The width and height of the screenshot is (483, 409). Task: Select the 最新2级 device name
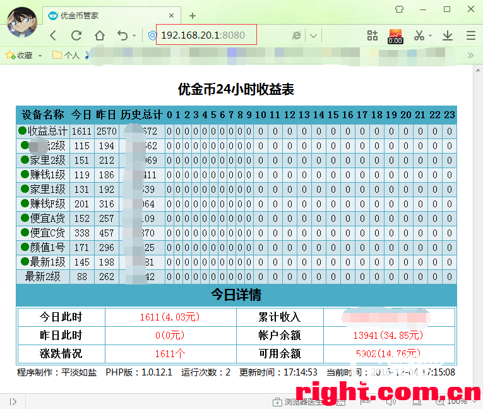coord(43,276)
